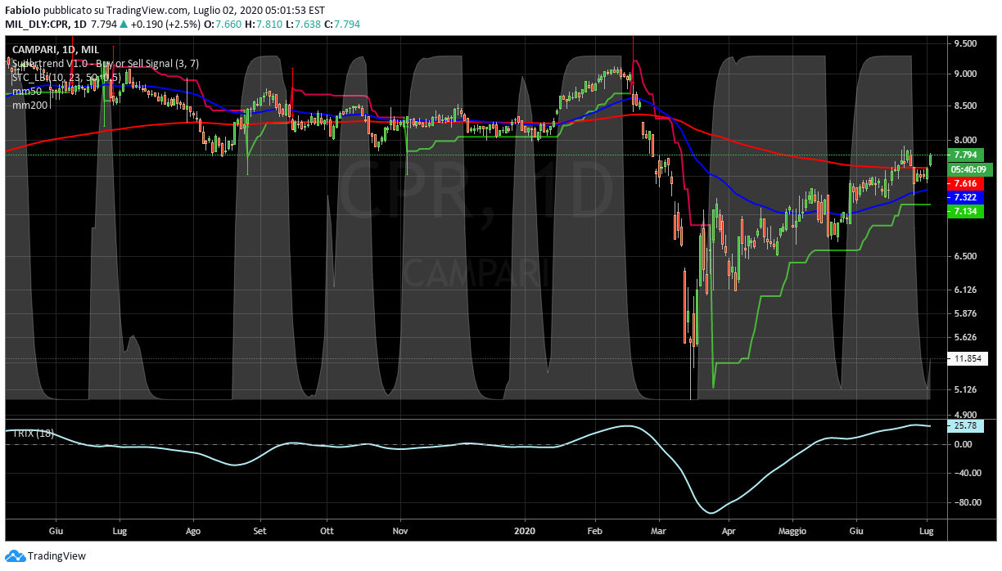Click the 6.500 price axis label
Image resolution: width=1002 pixels, height=571 pixels.
coord(965,256)
